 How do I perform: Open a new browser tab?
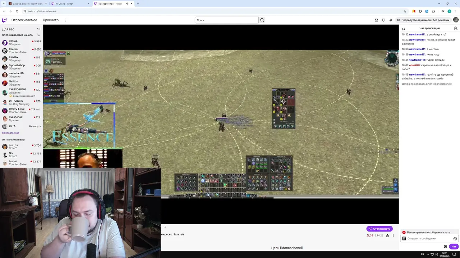[138, 4]
